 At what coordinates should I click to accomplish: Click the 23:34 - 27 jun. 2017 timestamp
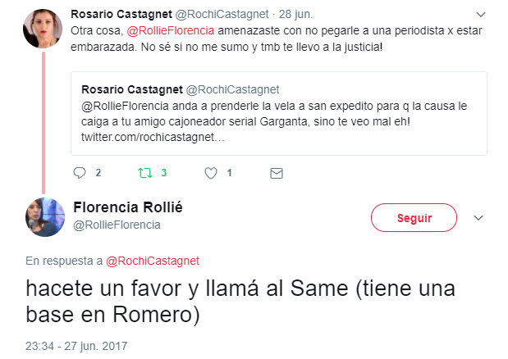click(x=76, y=346)
